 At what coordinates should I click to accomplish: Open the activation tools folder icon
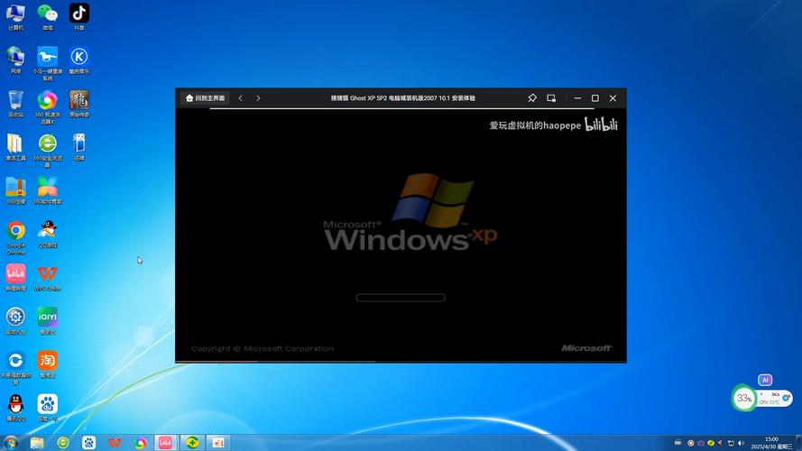click(x=16, y=147)
